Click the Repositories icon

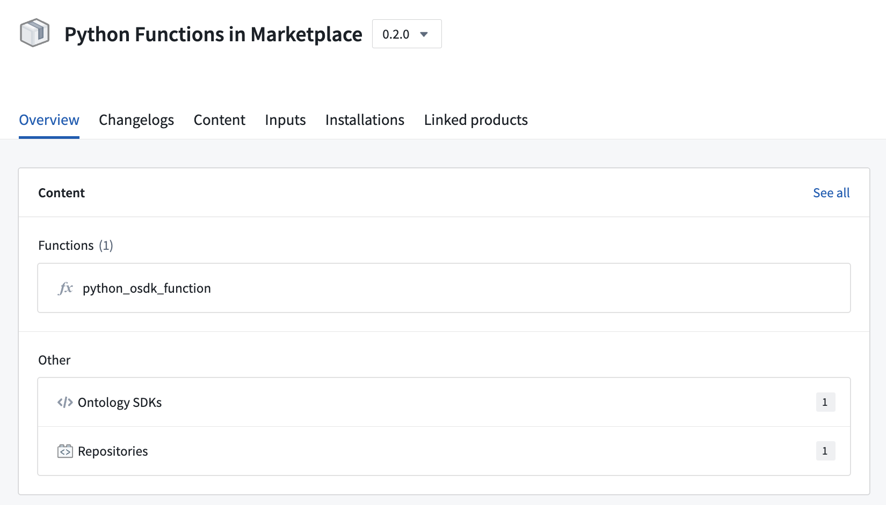point(64,451)
